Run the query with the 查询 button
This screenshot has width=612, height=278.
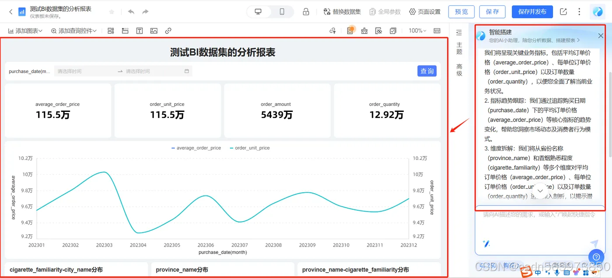tap(427, 71)
